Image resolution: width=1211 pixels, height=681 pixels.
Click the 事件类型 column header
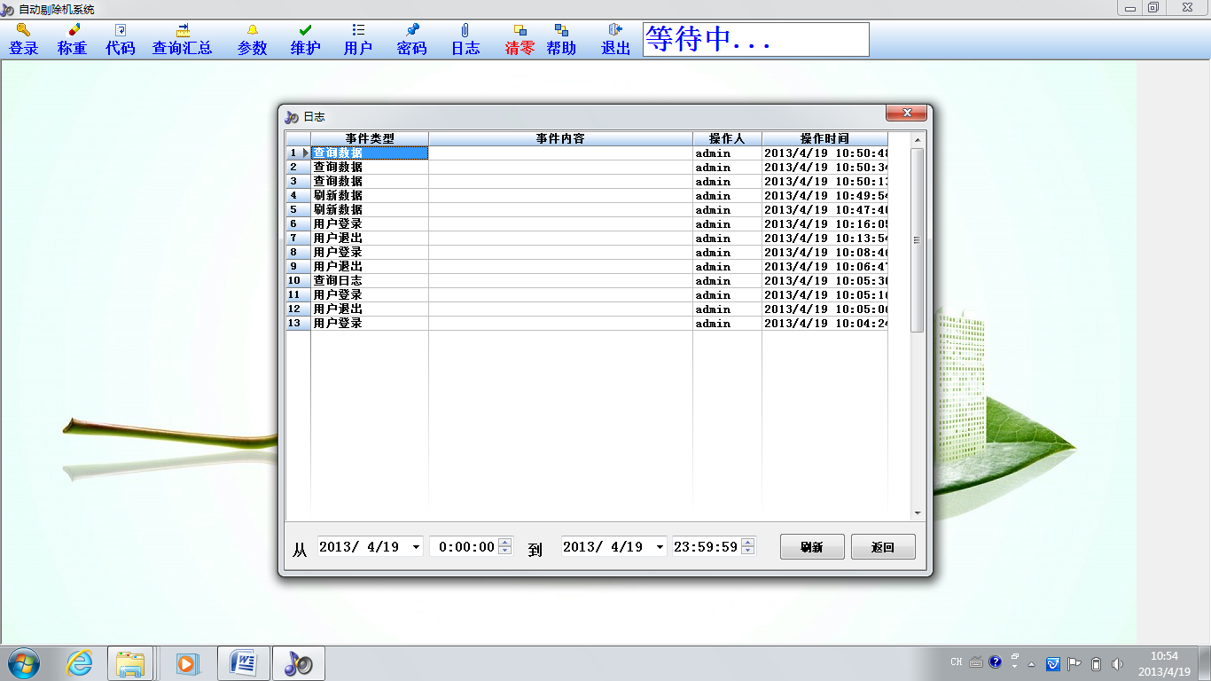pyautogui.click(x=370, y=138)
